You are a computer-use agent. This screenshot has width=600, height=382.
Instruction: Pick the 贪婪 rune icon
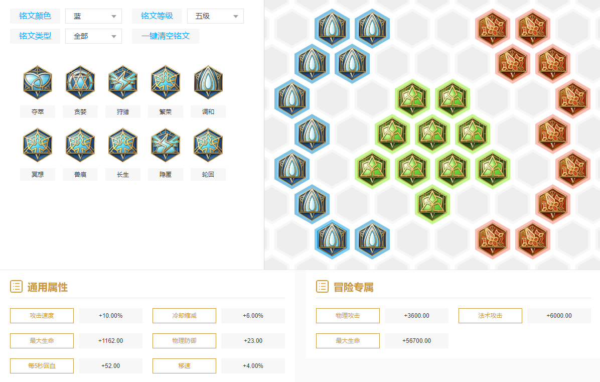pyautogui.click(x=80, y=82)
